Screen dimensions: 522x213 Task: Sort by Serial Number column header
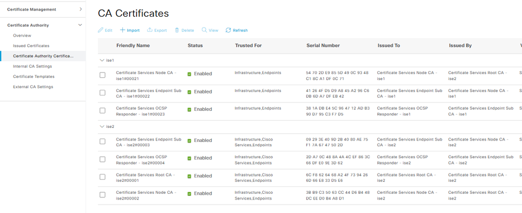(x=323, y=45)
